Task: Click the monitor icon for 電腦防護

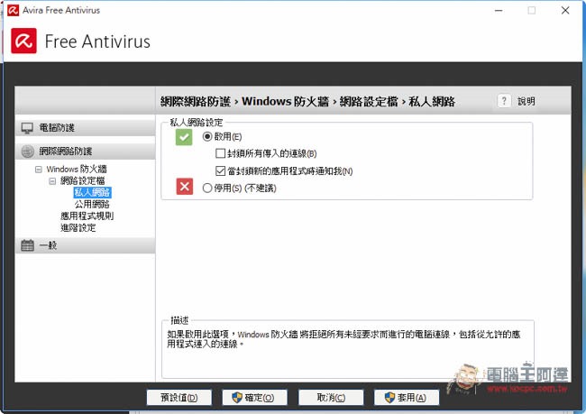Action: pyautogui.click(x=27, y=128)
